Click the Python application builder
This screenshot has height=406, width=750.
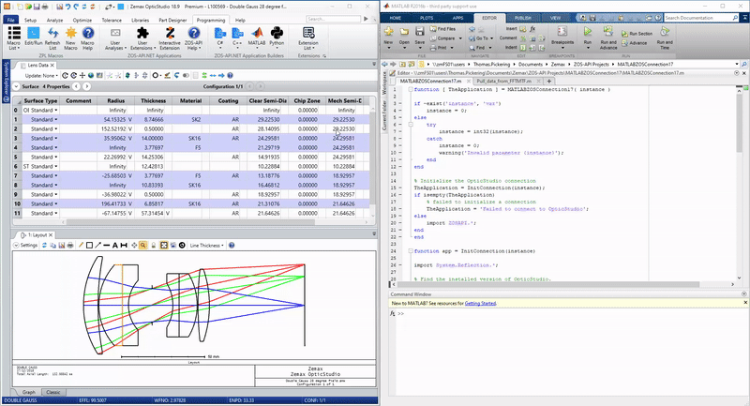[x=277, y=37]
